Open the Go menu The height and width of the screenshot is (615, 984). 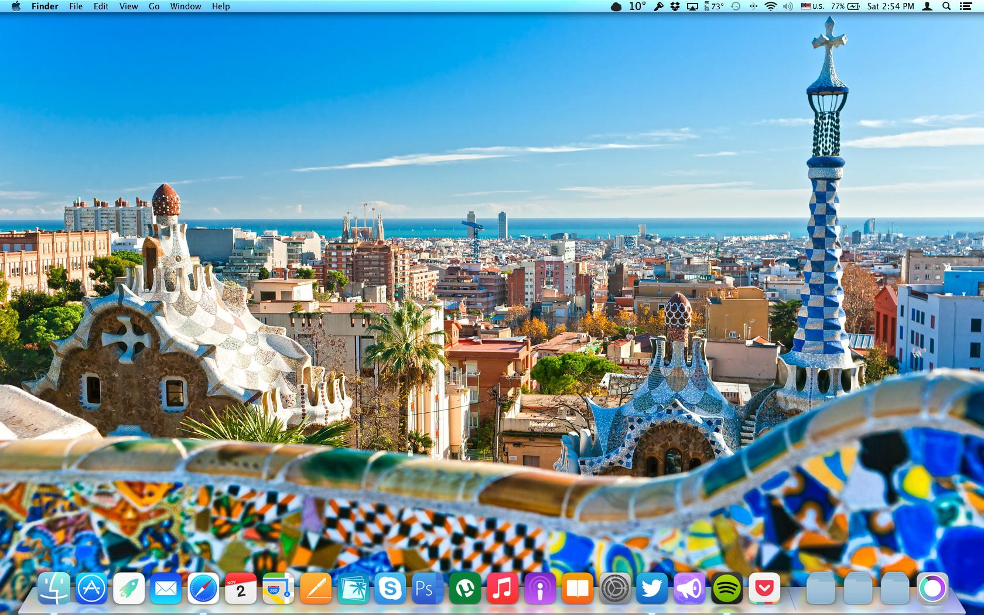[x=154, y=6]
